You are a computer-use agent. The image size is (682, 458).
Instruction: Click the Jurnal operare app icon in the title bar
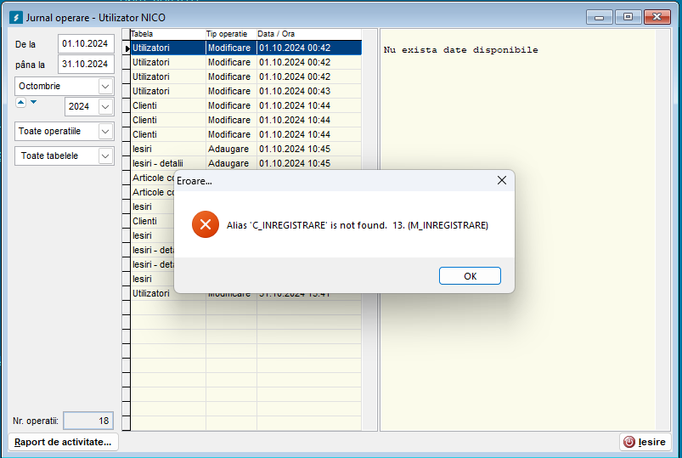pos(15,18)
